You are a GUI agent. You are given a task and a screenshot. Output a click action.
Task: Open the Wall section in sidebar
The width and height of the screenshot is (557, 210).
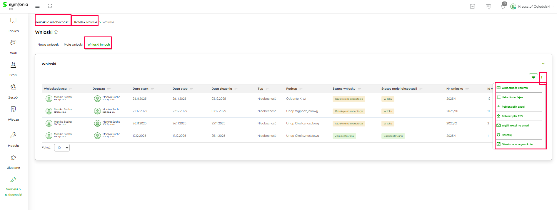tap(13, 43)
